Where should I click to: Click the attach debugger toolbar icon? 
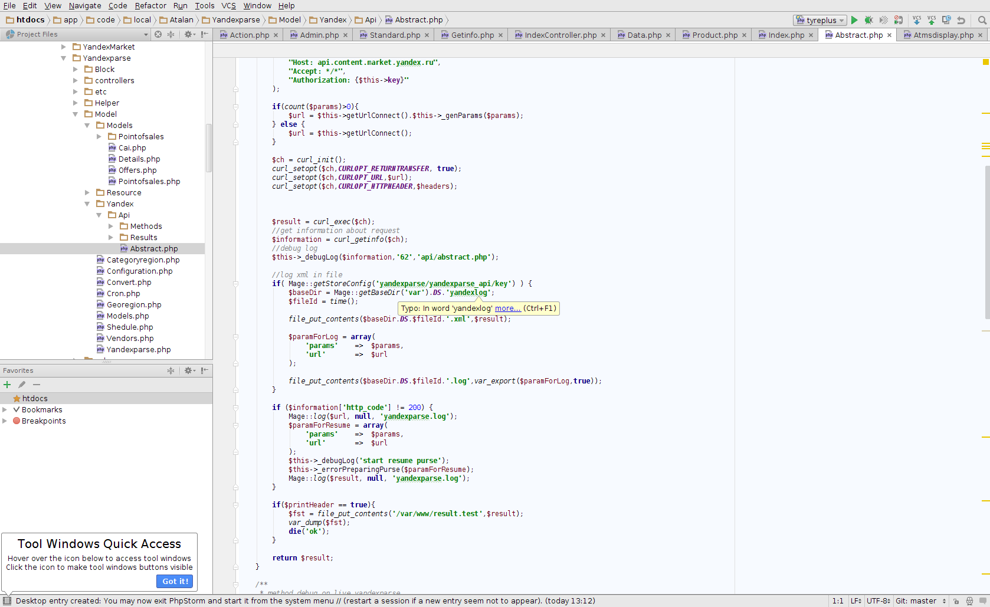point(899,20)
